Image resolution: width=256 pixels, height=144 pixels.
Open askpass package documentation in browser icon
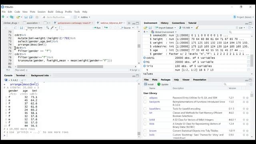[x=244, y=98]
